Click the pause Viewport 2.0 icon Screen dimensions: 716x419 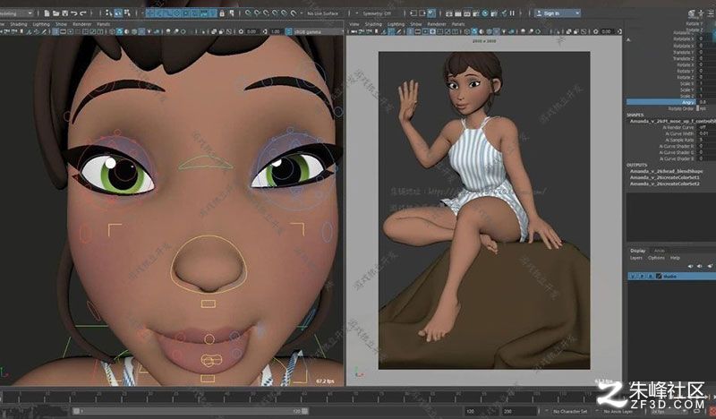click(x=512, y=13)
